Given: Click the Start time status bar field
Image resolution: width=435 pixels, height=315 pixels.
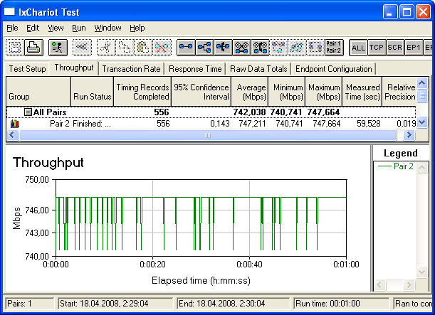Looking at the screenshot, I should pos(115,304).
